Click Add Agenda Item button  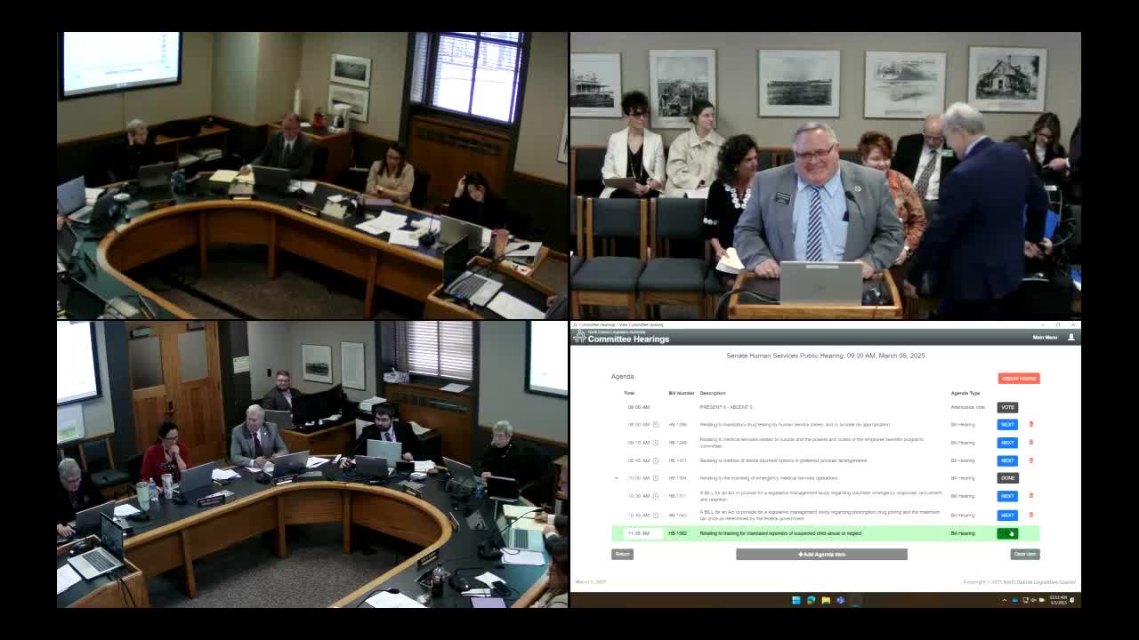point(821,554)
